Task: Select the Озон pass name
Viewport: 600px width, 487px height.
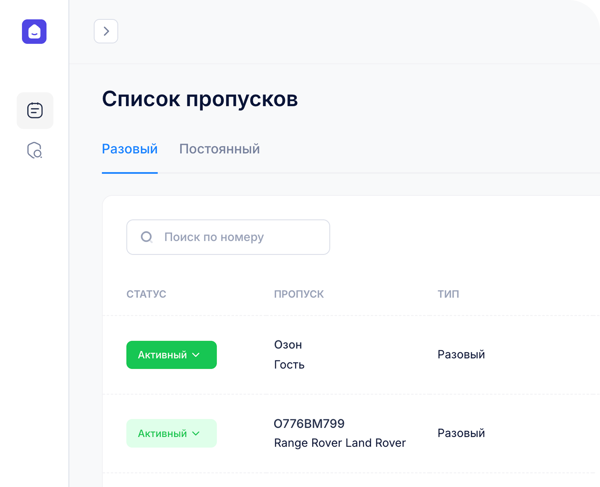Action: pos(288,345)
